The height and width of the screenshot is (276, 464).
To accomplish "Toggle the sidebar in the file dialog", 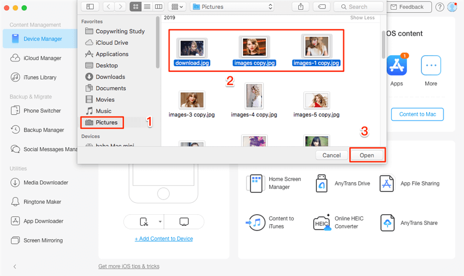I will 90,7.
